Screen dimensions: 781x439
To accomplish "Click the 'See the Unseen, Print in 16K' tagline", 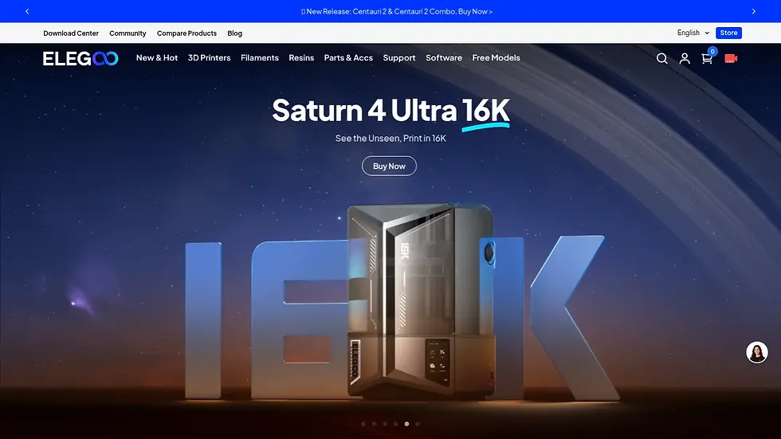I will [x=390, y=139].
